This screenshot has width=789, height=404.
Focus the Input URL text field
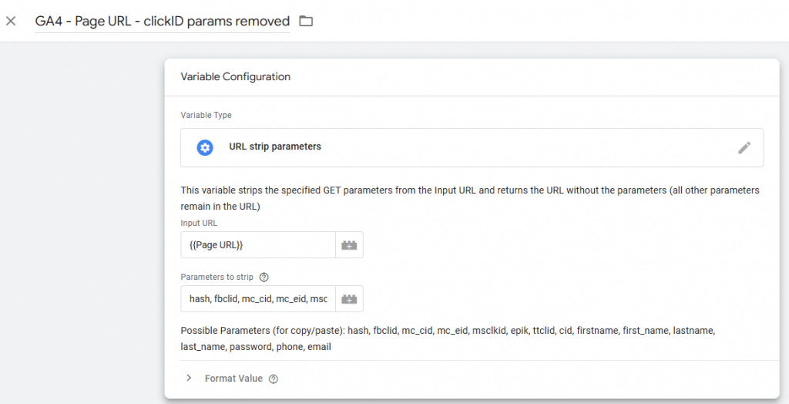[x=257, y=245]
